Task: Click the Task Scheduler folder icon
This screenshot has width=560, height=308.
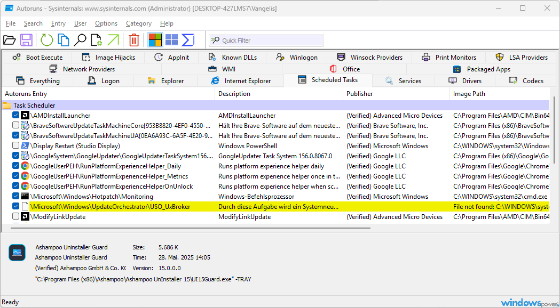Action: 7,106
